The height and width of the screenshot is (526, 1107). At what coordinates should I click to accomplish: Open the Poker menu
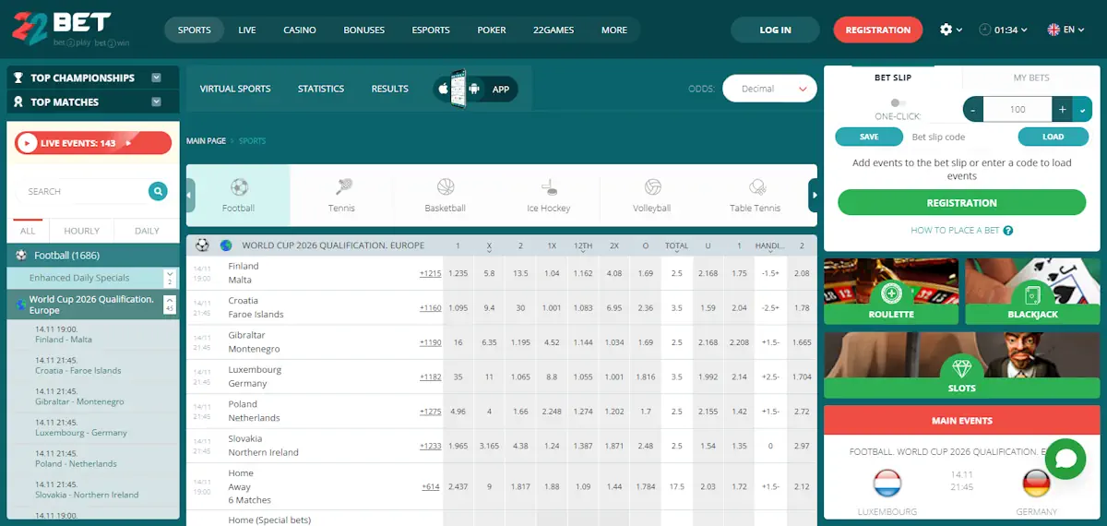click(492, 30)
